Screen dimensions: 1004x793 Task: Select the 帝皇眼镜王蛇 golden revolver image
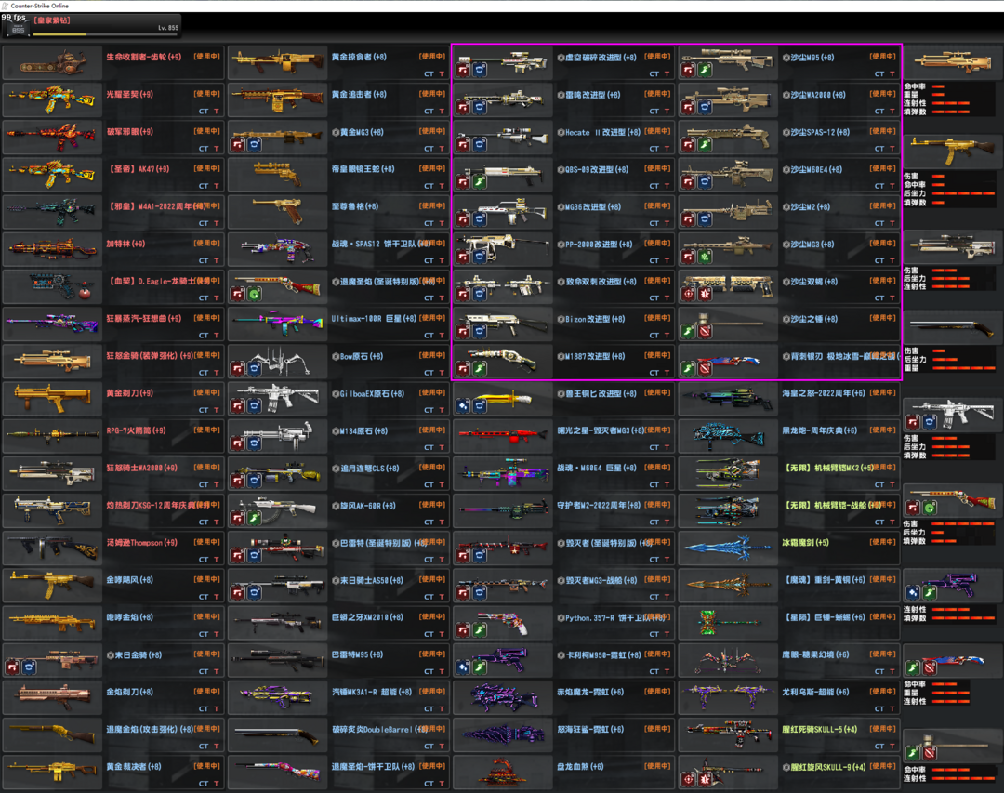click(x=277, y=174)
